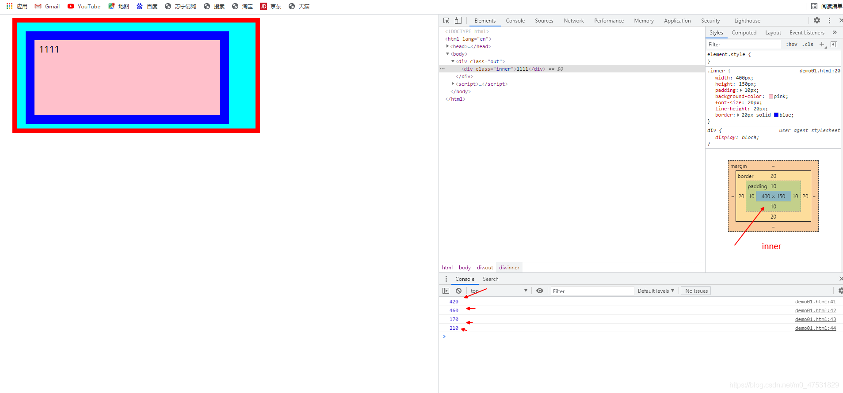The width and height of the screenshot is (843, 393).
Task: Toggle the device toolbar icon
Action: click(x=458, y=21)
